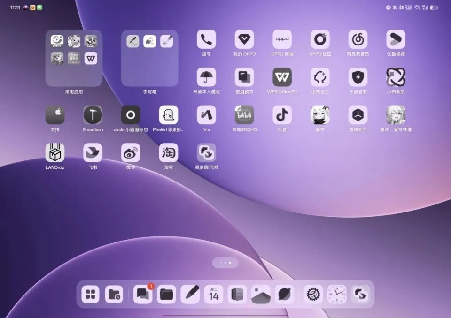This screenshot has width=451, height=318.
Task: Open the NetEase Cloud Music app (网易云音乐)
Action: [x=358, y=39]
